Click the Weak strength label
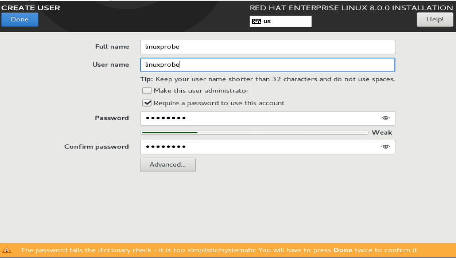Image resolution: width=456 pixels, height=258 pixels. click(382, 133)
